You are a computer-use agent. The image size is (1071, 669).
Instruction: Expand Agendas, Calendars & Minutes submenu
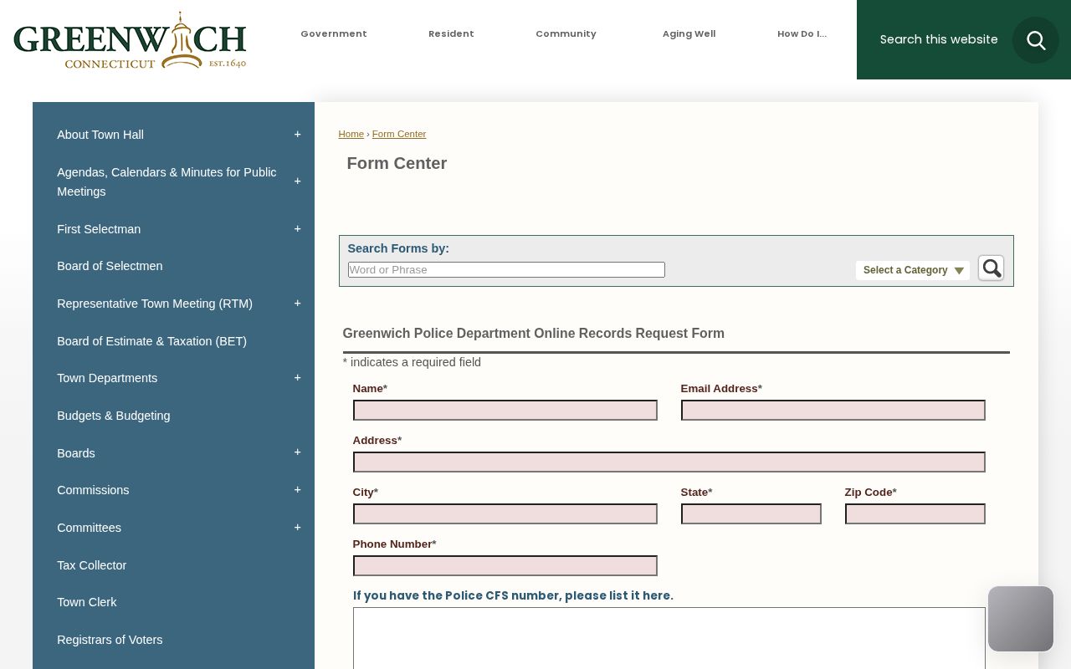point(297,181)
